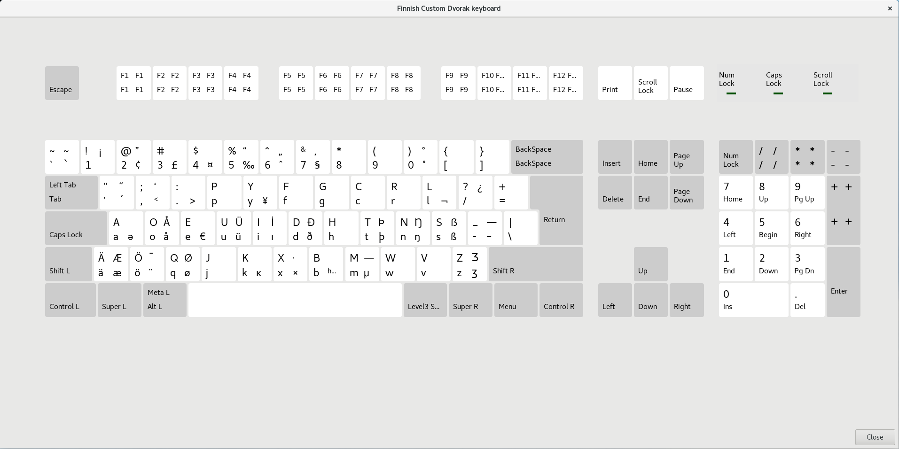Image resolution: width=899 pixels, height=449 pixels.
Task: Close the Finnish Custom Dvorak keyboard window
Action: [x=890, y=8]
